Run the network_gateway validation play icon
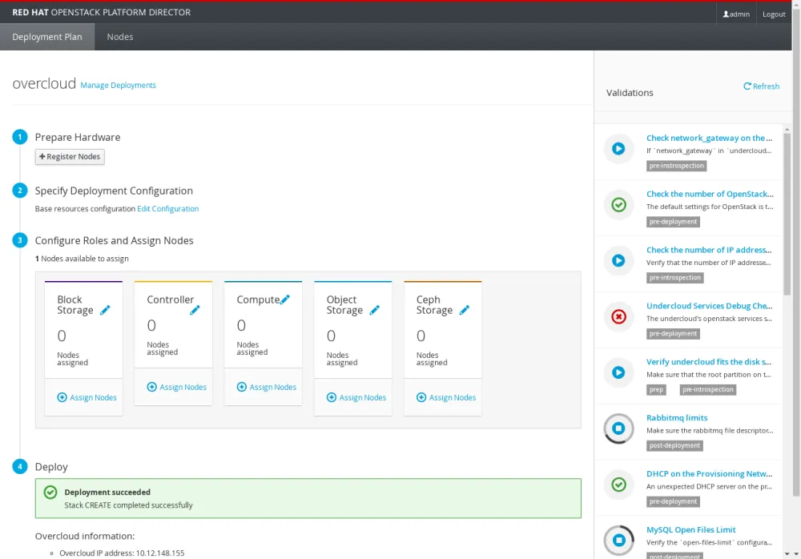 [618, 149]
